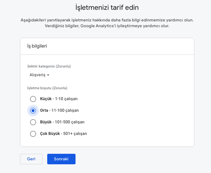Image resolution: width=211 pixels, height=173 pixels.
Task: Click the İşletme boyutu (Zorunlu) label
Action: pos(47,88)
